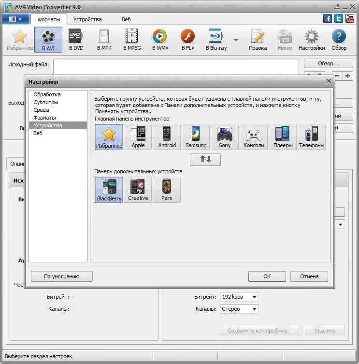359x364 pixels.
Task: Choose the 'В DVD' conversion format
Action: pyautogui.click(x=76, y=40)
